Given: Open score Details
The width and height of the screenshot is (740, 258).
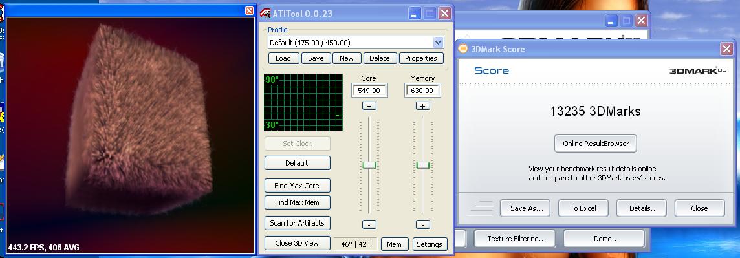Looking at the screenshot, I should point(642,208).
